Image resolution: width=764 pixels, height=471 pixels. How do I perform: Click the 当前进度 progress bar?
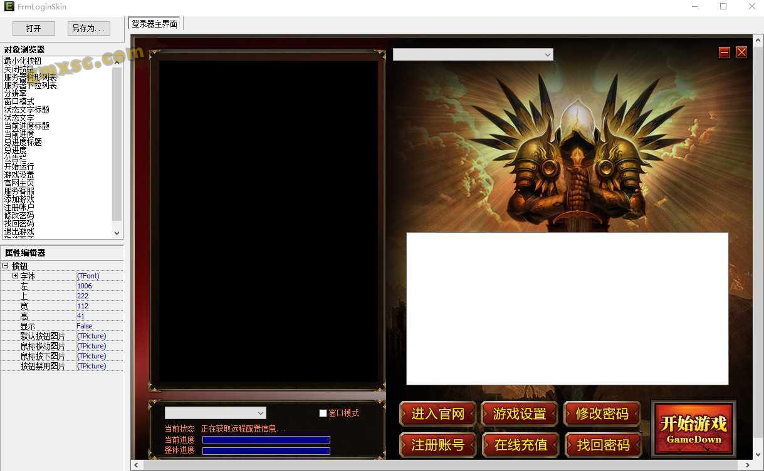pos(266,440)
